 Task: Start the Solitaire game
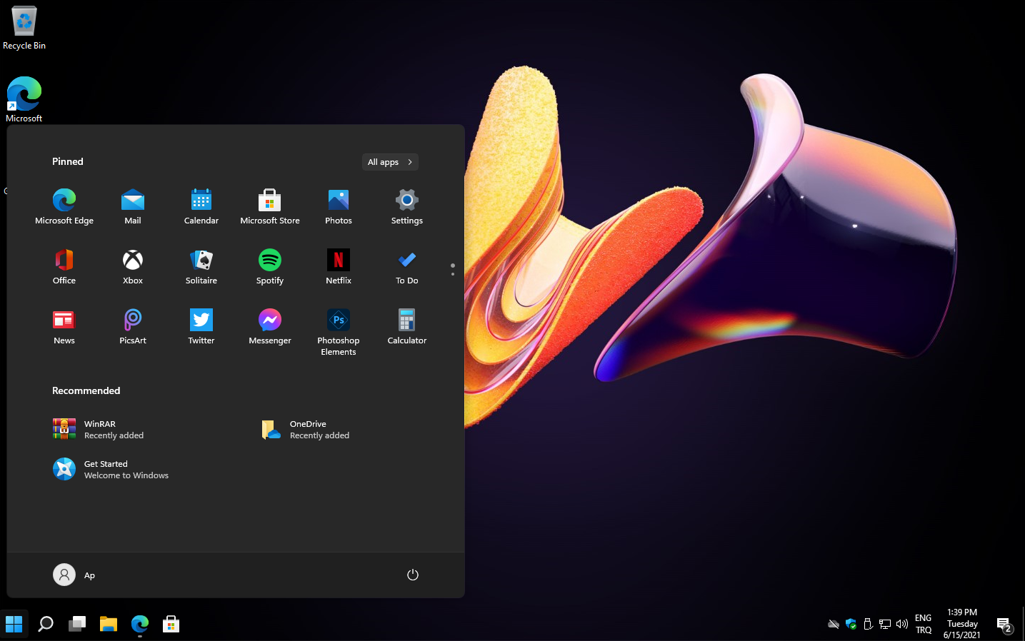201,267
